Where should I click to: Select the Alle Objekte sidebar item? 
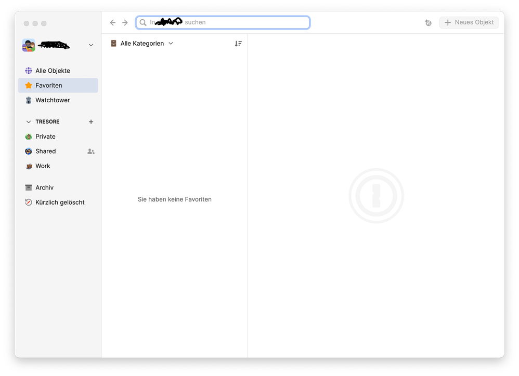52,71
